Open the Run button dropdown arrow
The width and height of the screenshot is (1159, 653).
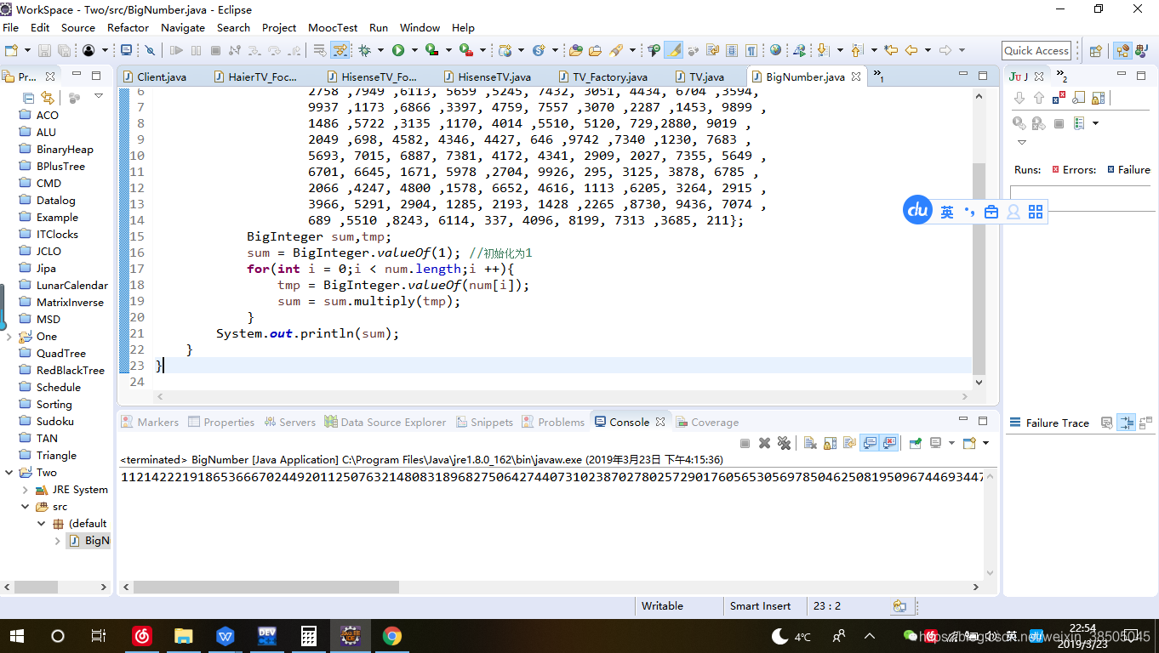pos(414,50)
